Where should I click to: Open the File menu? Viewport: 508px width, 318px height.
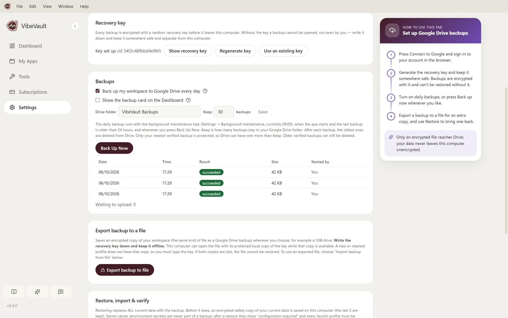[x=20, y=6]
